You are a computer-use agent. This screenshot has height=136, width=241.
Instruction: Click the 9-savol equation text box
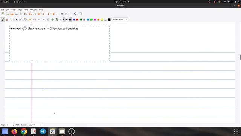[x=59, y=43]
